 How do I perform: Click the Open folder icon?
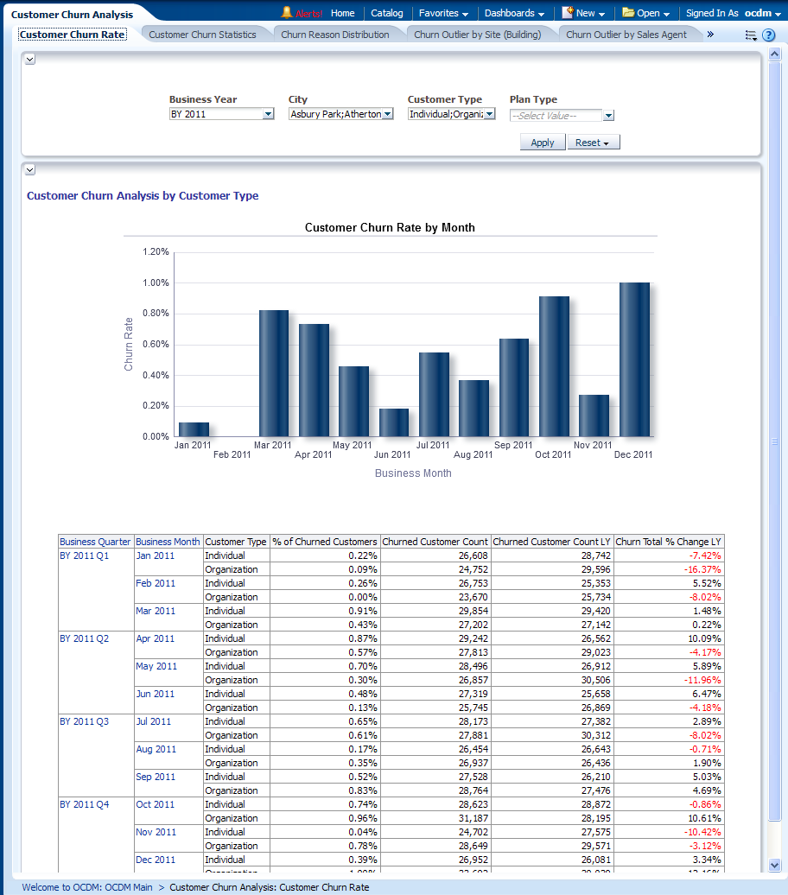(628, 13)
